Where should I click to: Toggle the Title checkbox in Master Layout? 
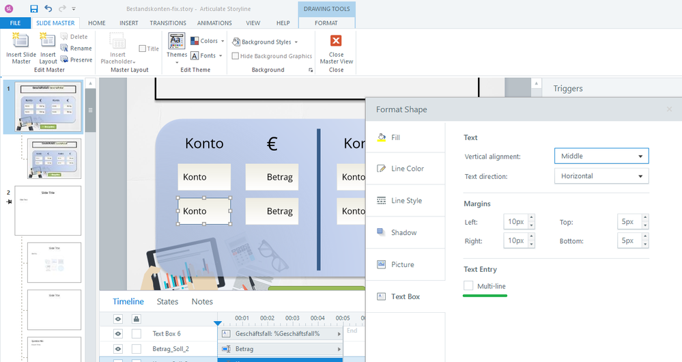[x=142, y=48]
